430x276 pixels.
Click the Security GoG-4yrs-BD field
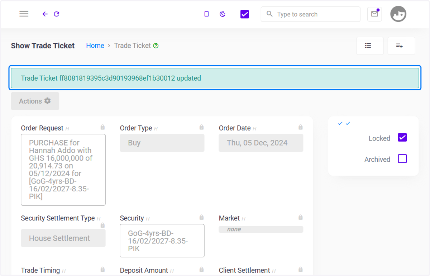pyautogui.click(x=162, y=241)
